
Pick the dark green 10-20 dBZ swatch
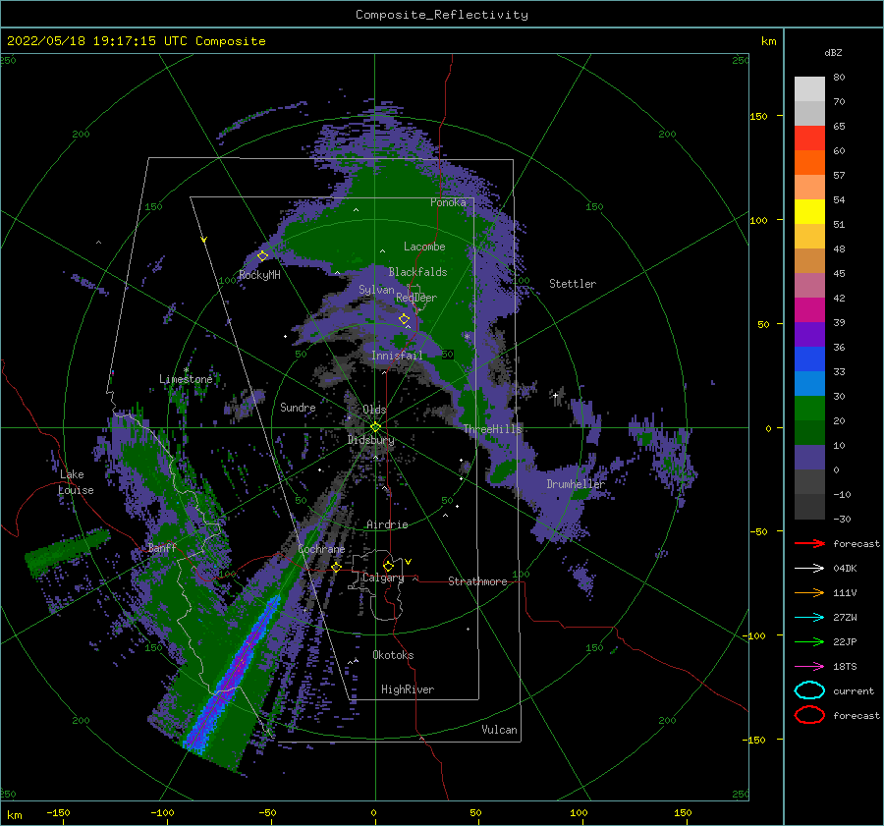(x=809, y=433)
